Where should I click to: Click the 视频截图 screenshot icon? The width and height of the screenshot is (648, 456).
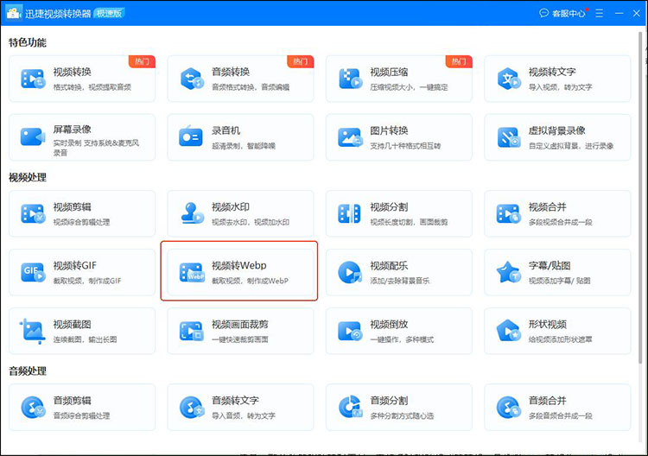(33, 332)
